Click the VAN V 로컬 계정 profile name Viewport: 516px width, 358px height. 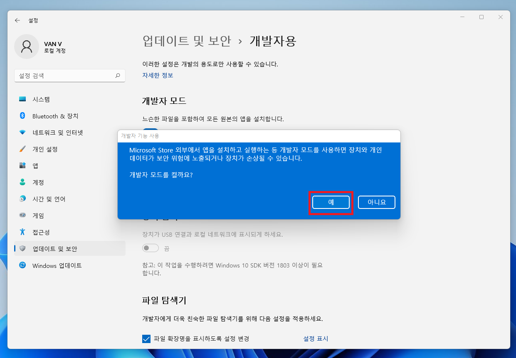pos(55,47)
